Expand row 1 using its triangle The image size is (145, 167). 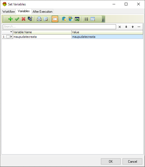[x=11, y=37]
